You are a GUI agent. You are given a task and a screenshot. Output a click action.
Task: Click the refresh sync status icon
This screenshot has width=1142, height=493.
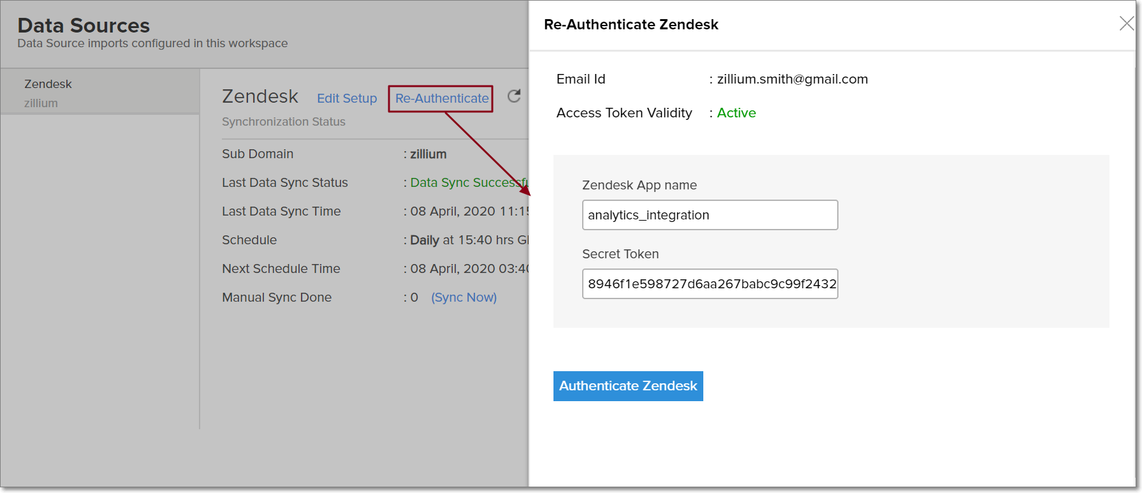click(514, 96)
